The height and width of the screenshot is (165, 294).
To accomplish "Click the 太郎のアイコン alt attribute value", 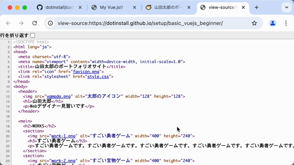I will [x=104, y=96].
